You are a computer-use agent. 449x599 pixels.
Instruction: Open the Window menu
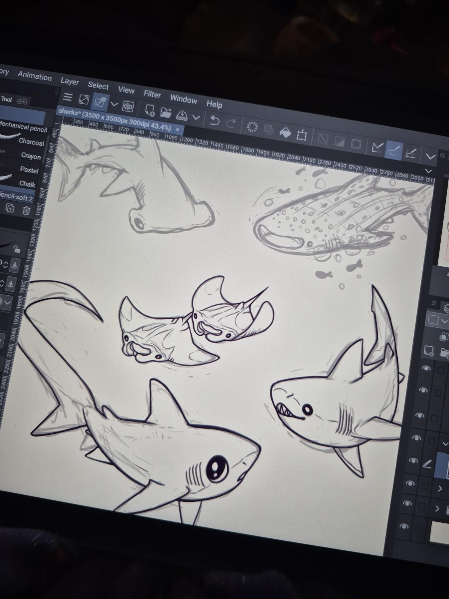tap(184, 99)
